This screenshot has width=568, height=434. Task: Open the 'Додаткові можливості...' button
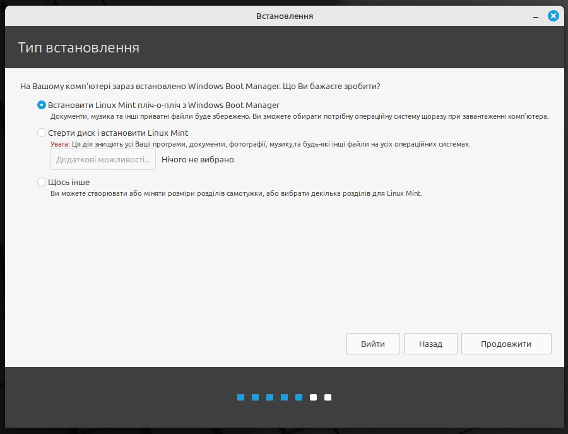click(103, 160)
